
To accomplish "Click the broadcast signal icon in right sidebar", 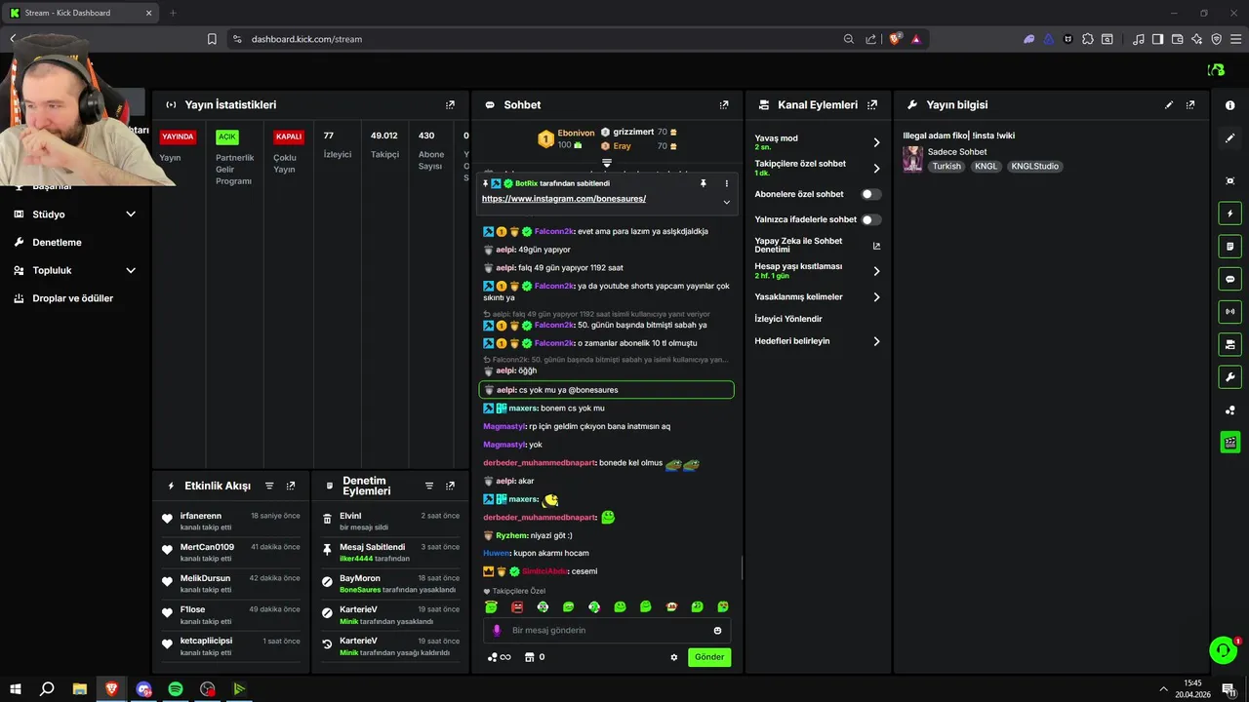I will click(1229, 312).
